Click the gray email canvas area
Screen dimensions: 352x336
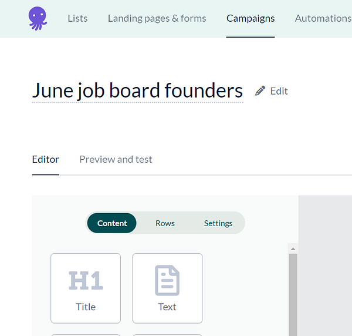click(326, 264)
